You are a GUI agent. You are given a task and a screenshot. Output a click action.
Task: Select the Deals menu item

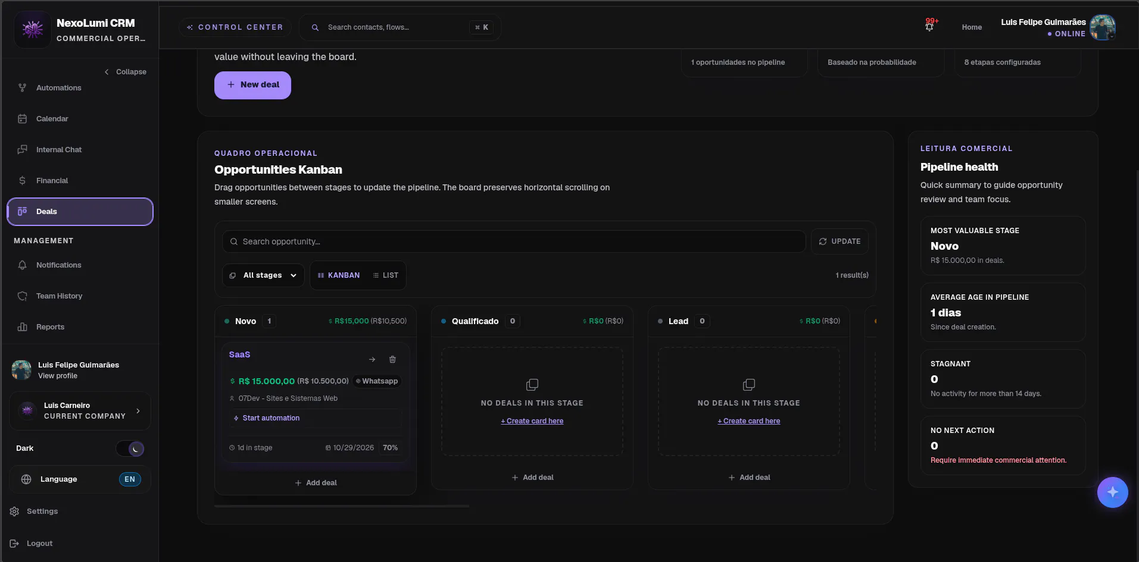click(x=80, y=212)
